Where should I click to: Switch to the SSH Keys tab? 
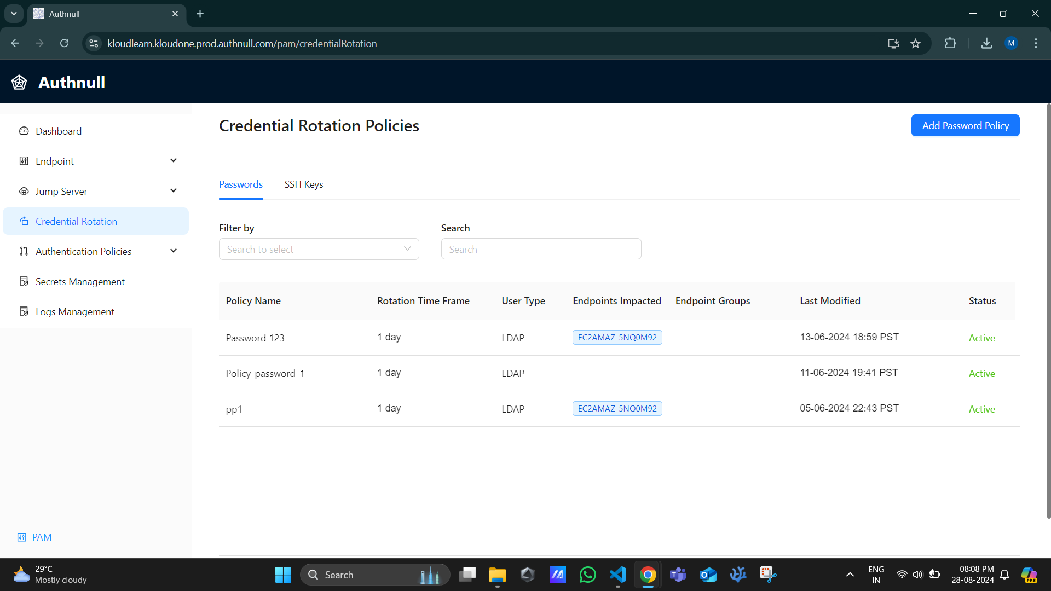click(303, 184)
